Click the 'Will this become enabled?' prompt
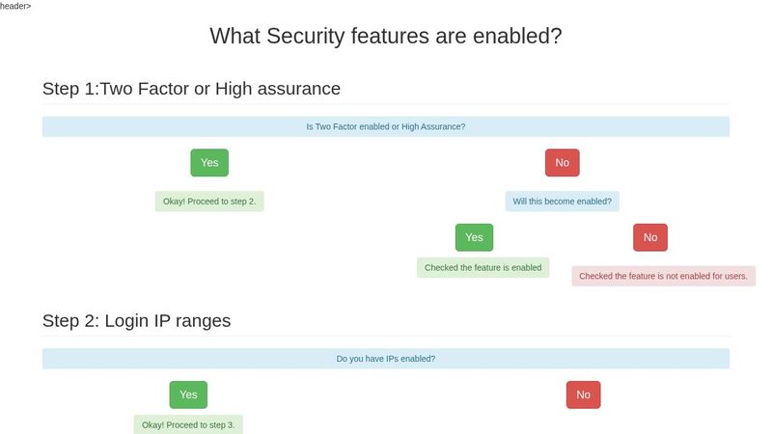 coord(562,202)
